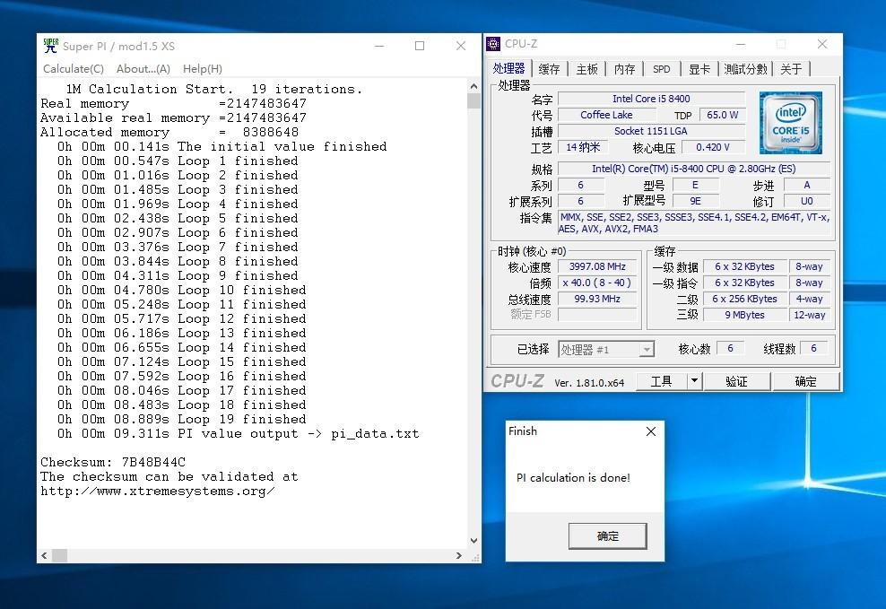Click the Coffee Lake codename field

tap(606, 115)
